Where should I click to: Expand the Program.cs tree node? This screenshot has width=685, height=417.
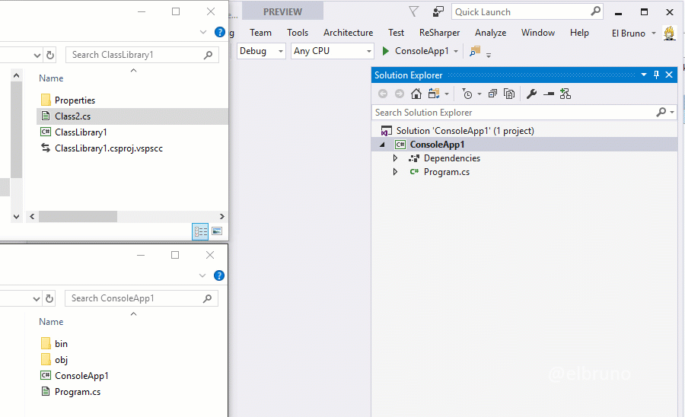click(x=395, y=172)
